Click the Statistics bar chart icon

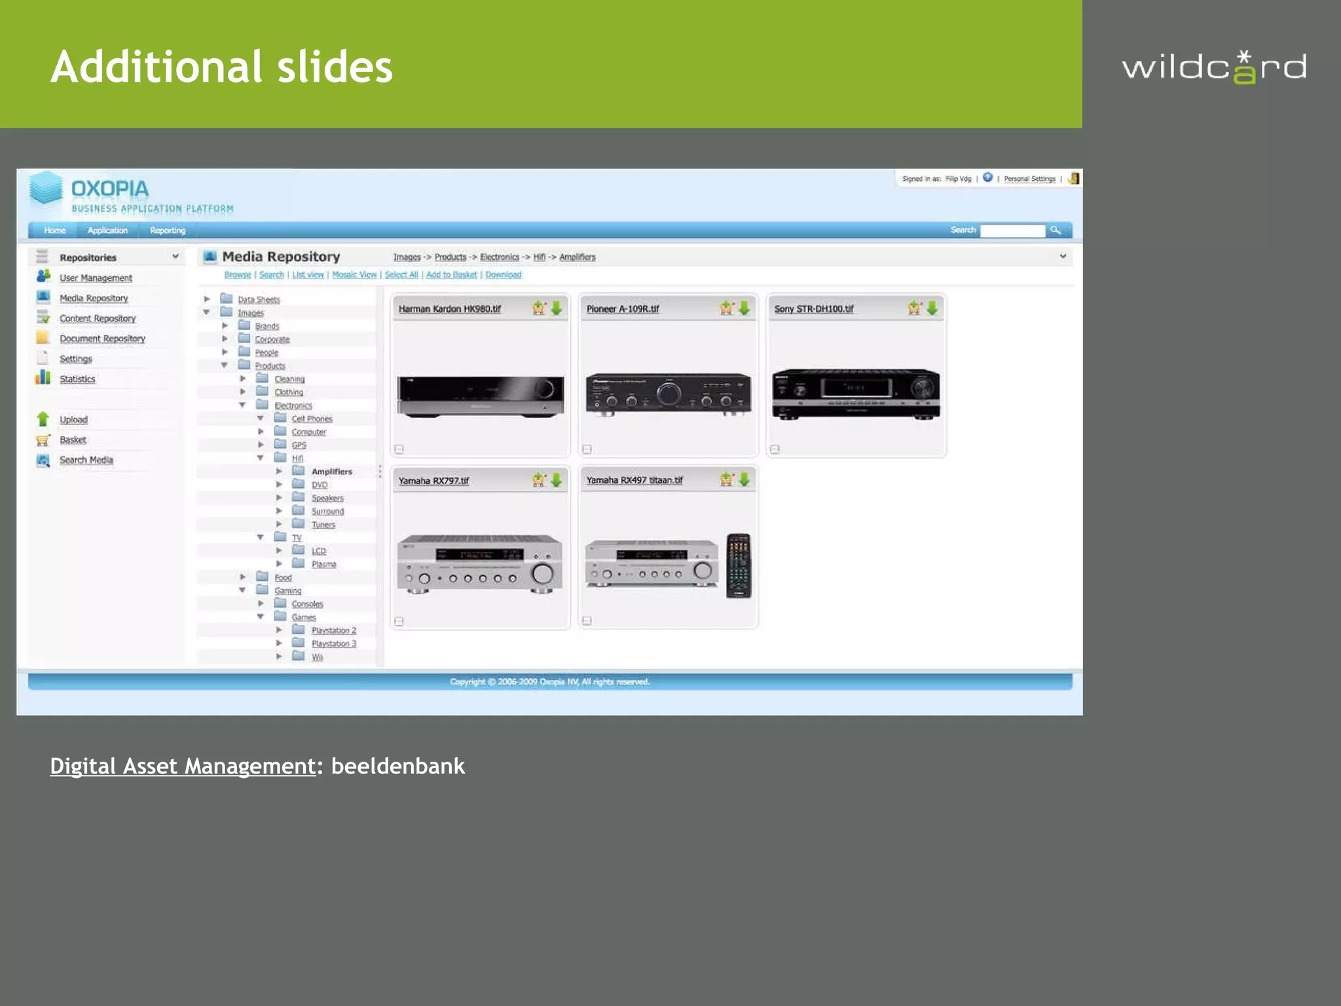pos(43,377)
